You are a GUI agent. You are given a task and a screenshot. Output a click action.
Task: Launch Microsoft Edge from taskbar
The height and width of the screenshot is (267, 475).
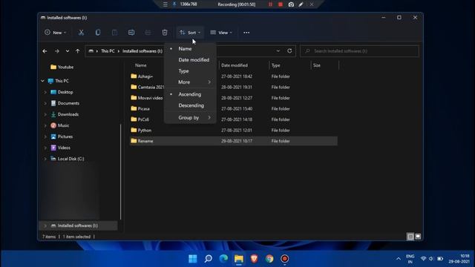coord(223,259)
